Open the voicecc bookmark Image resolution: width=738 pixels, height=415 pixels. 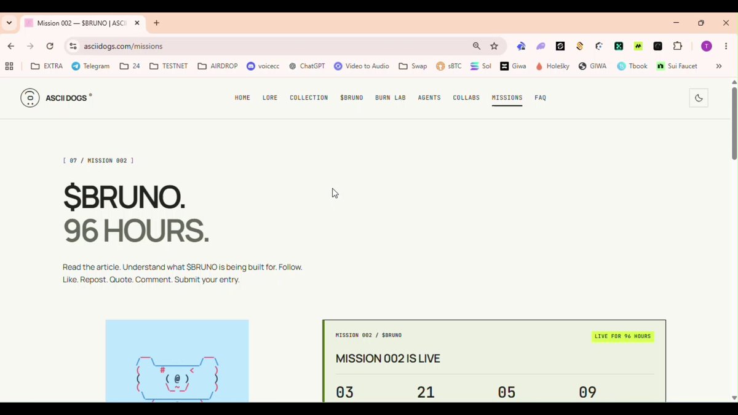[x=263, y=66]
